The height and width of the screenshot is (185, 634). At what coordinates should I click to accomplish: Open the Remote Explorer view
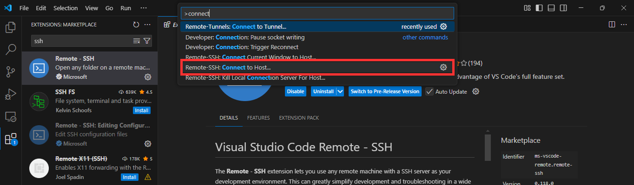[x=10, y=116]
